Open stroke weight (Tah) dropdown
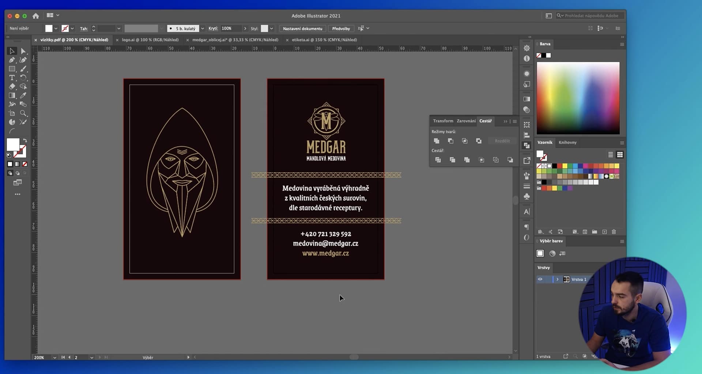 (118, 29)
